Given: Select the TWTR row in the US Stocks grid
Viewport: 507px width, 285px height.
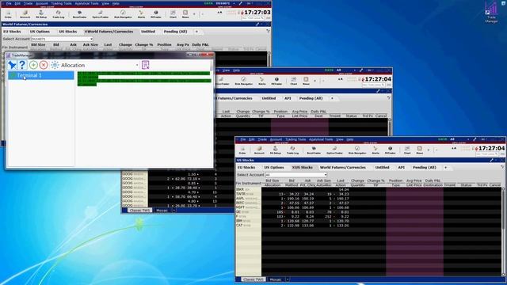Looking at the screenshot, I should point(368,194).
